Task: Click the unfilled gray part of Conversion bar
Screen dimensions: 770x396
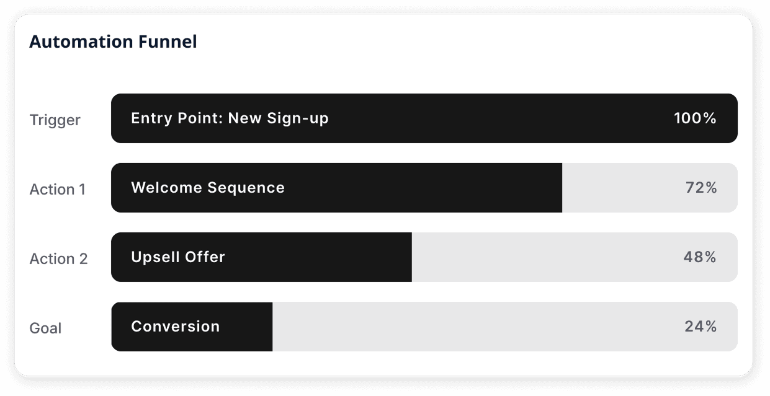Action: coord(505,327)
